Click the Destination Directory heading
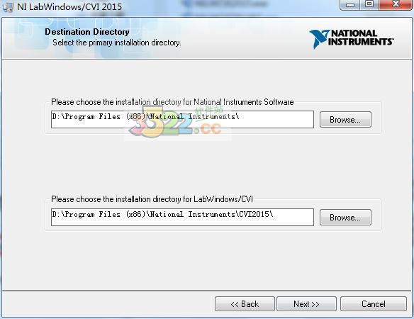The width and height of the screenshot is (414, 319). click(87, 32)
